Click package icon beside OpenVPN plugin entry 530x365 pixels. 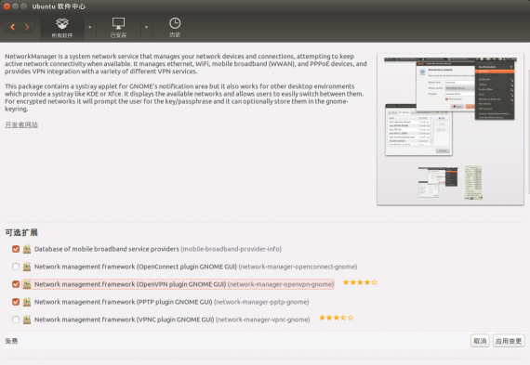27,284
